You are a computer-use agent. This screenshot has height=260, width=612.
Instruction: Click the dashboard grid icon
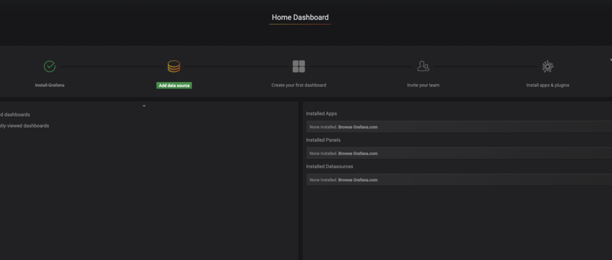coord(299,66)
